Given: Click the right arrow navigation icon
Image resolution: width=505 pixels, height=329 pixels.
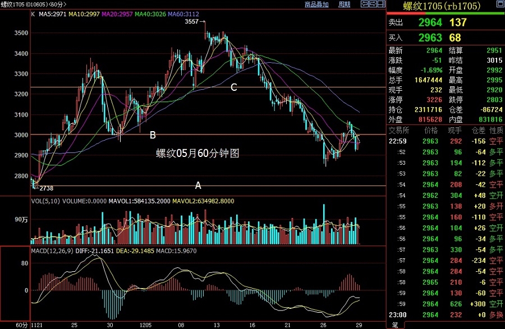Looking at the screenshot, I should click(373, 4).
